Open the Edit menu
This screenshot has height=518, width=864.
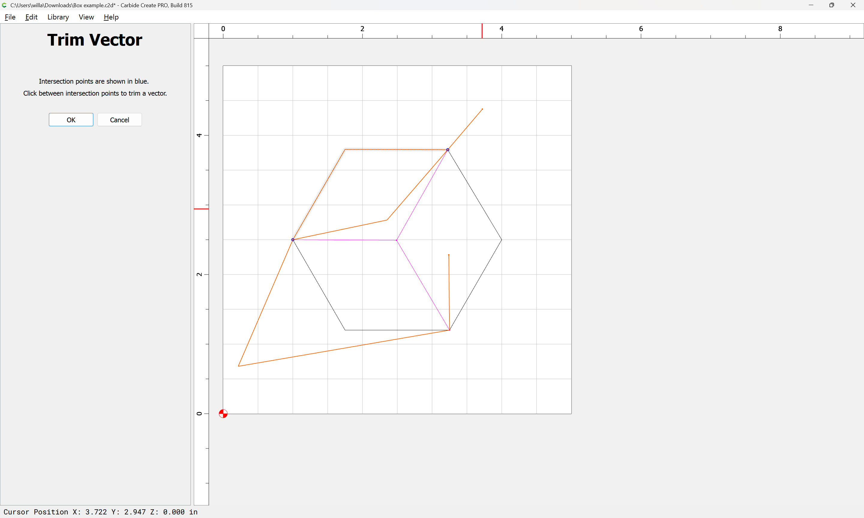pos(31,17)
